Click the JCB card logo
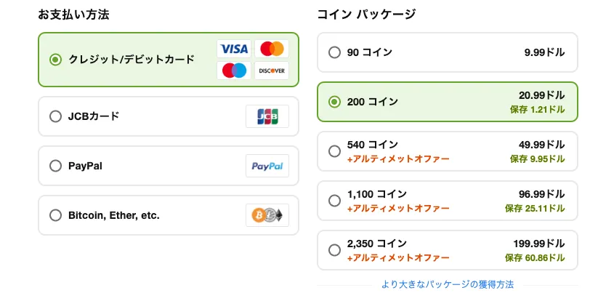The width and height of the screenshot is (598, 301). point(267,116)
